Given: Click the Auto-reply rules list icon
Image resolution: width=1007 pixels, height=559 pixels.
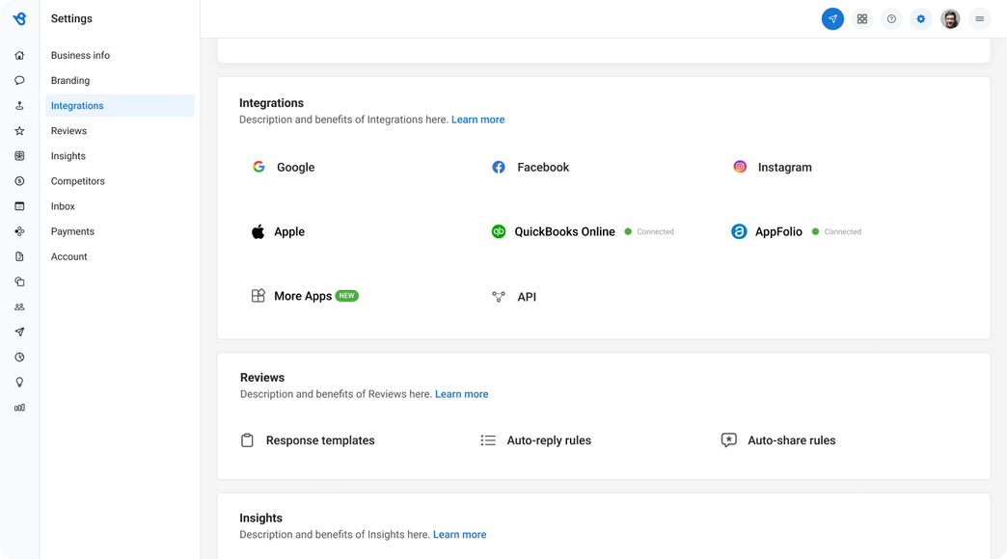Looking at the screenshot, I should click(488, 440).
